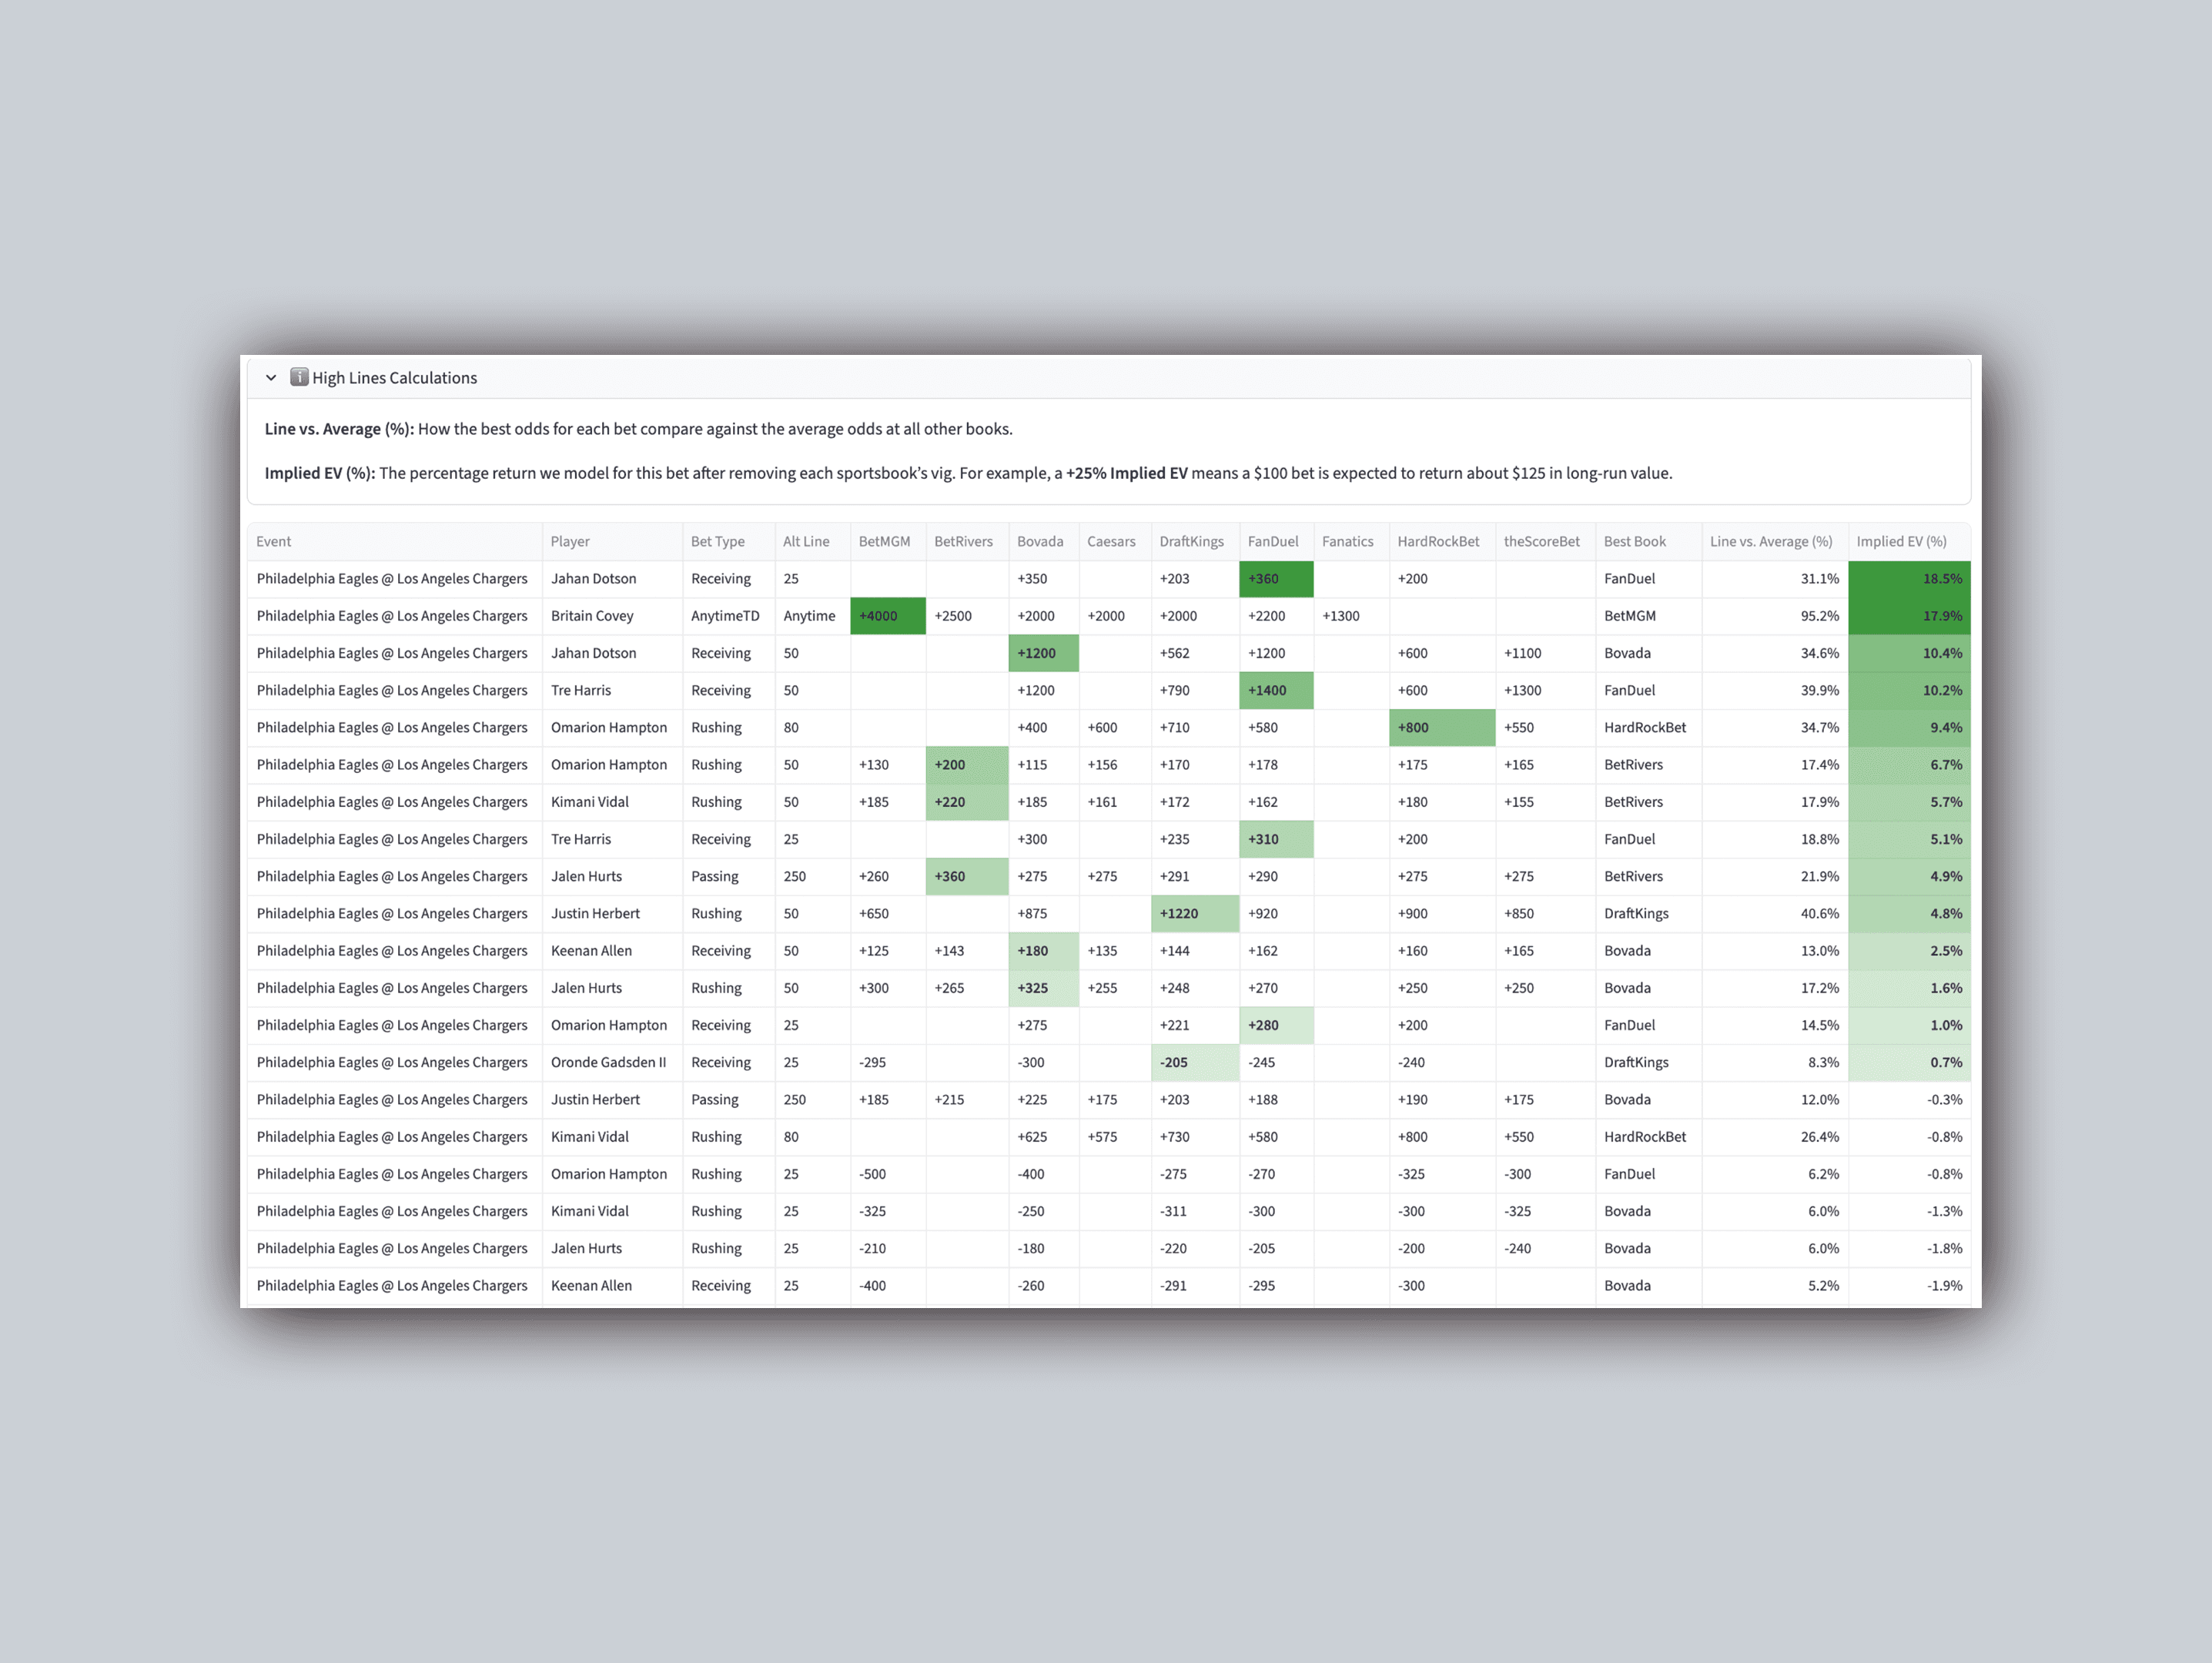Image resolution: width=2212 pixels, height=1663 pixels.
Task: Click the Oronde Gadsden II player cell
Action: coord(608,1062)
